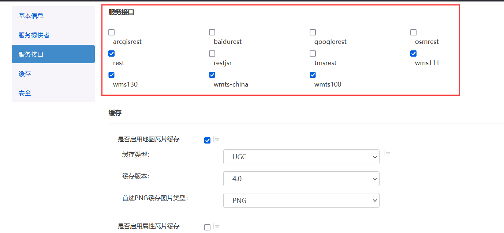
Task: Enable the 是否启用属性瓦片缓存 checkbox
Action: click(208, 228)
